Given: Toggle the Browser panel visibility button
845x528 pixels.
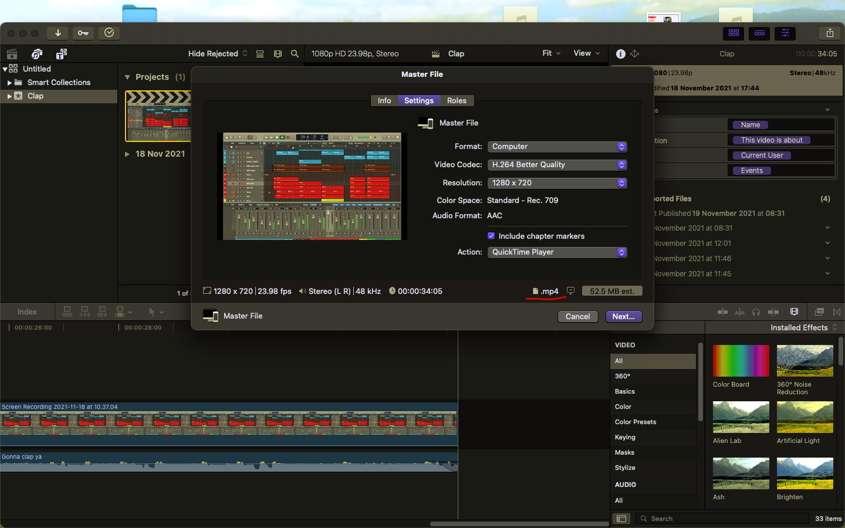Looking at the screenshot, I should (734, 33).
